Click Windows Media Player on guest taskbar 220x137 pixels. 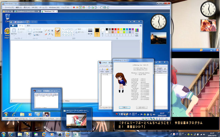click(30, 114)
